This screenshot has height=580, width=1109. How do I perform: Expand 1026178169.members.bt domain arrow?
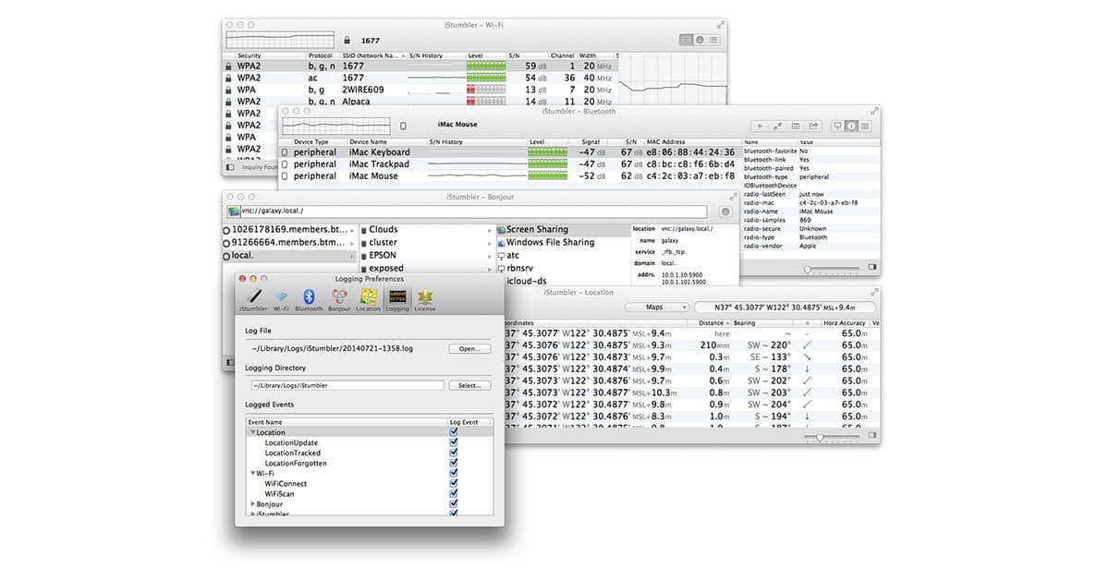coord(351,230)
